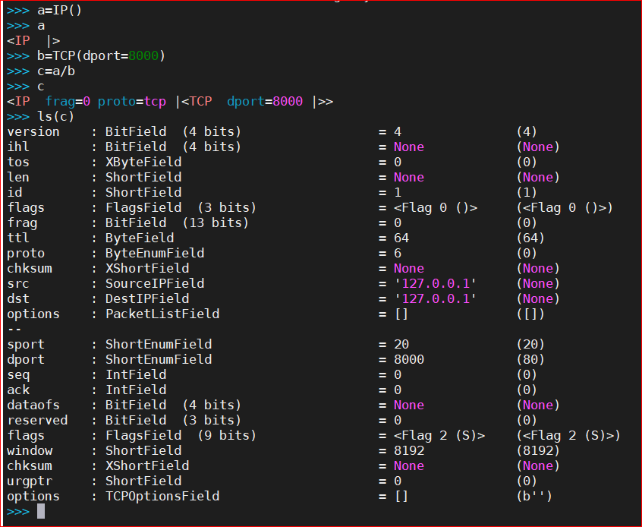Screen dimensions: 642x527
Task: Click the value '64' for ttl
Action: point(401,238)
